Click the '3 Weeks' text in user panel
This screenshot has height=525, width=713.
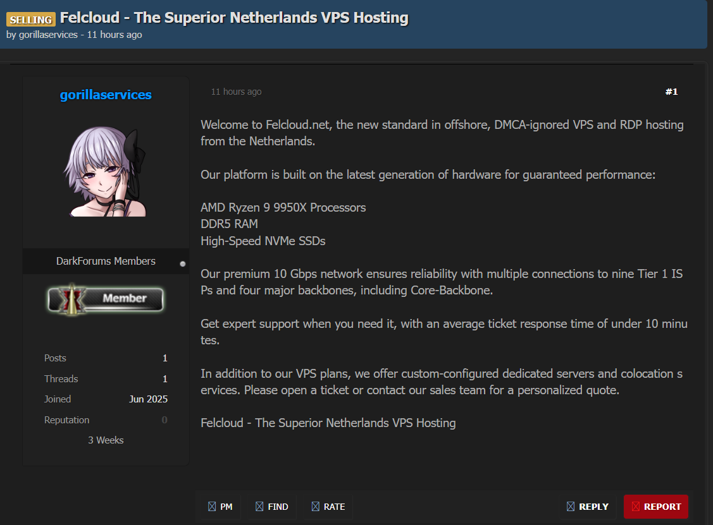click(x=106, y=440)
